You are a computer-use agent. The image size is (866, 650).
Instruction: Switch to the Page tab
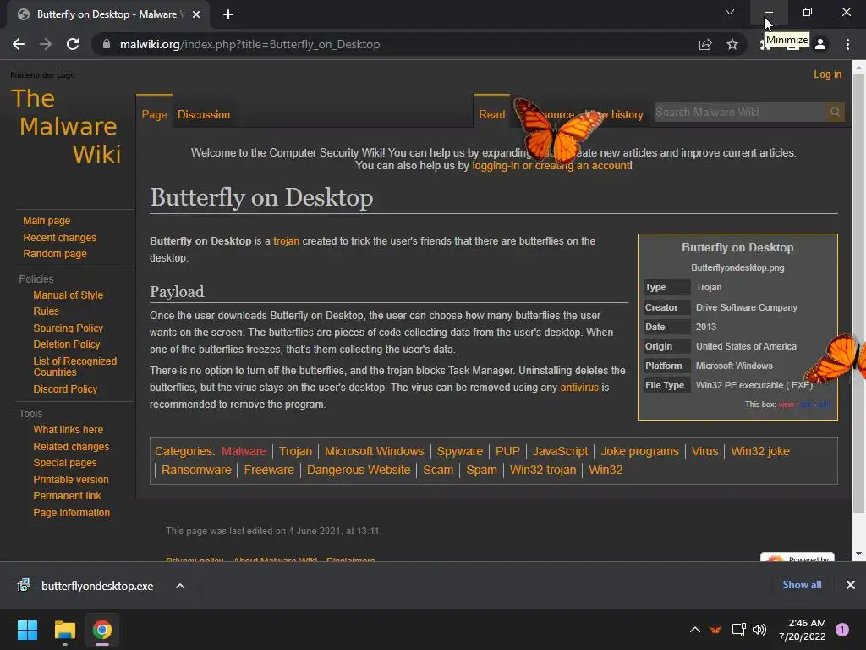[154, 114]
